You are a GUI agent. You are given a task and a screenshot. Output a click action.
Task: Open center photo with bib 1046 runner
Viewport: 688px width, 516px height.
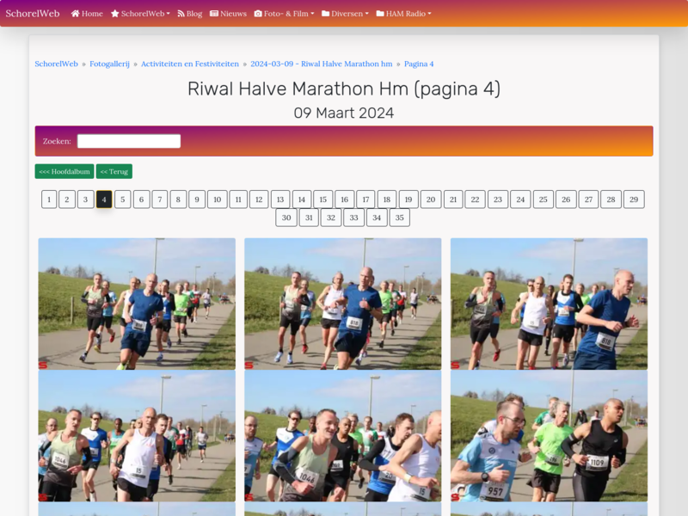coord(342,436)
